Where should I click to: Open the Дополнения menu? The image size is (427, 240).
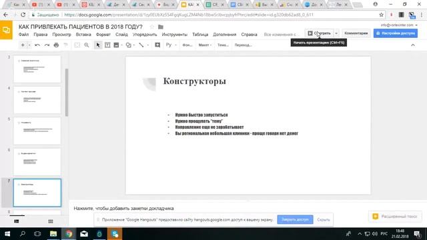click(x=225, y=35)
